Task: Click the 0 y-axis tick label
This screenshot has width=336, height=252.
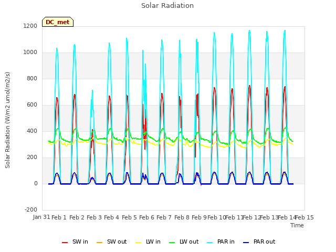Action: pyautogui.click(x=36, y=183)
